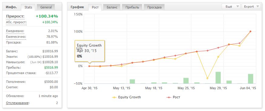
Task: Click the May 18, '15 axis label
Action: 154,88
